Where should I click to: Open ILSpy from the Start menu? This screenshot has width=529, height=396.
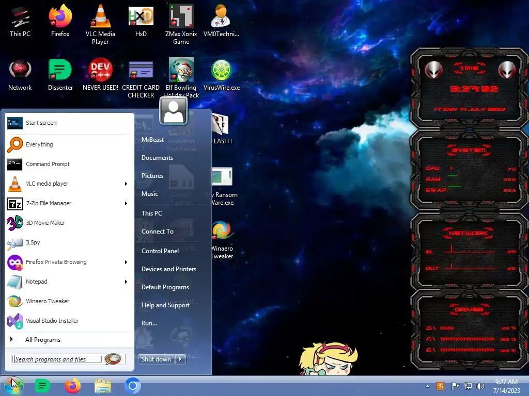(x=69, y=242)
